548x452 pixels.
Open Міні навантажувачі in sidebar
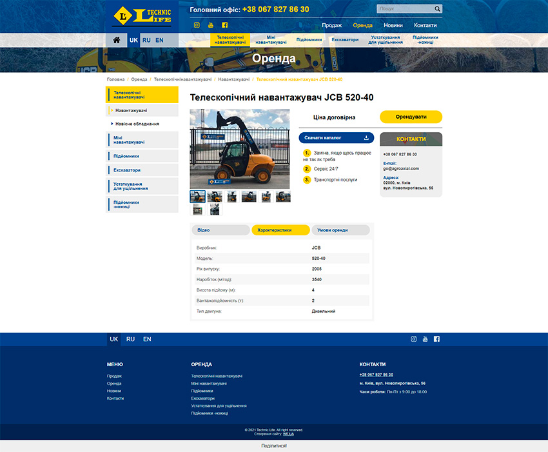point(142,140)
